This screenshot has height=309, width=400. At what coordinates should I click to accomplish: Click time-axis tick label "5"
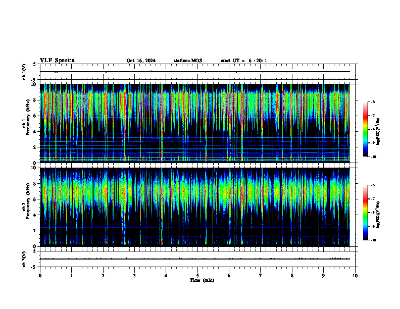(197, 276)
